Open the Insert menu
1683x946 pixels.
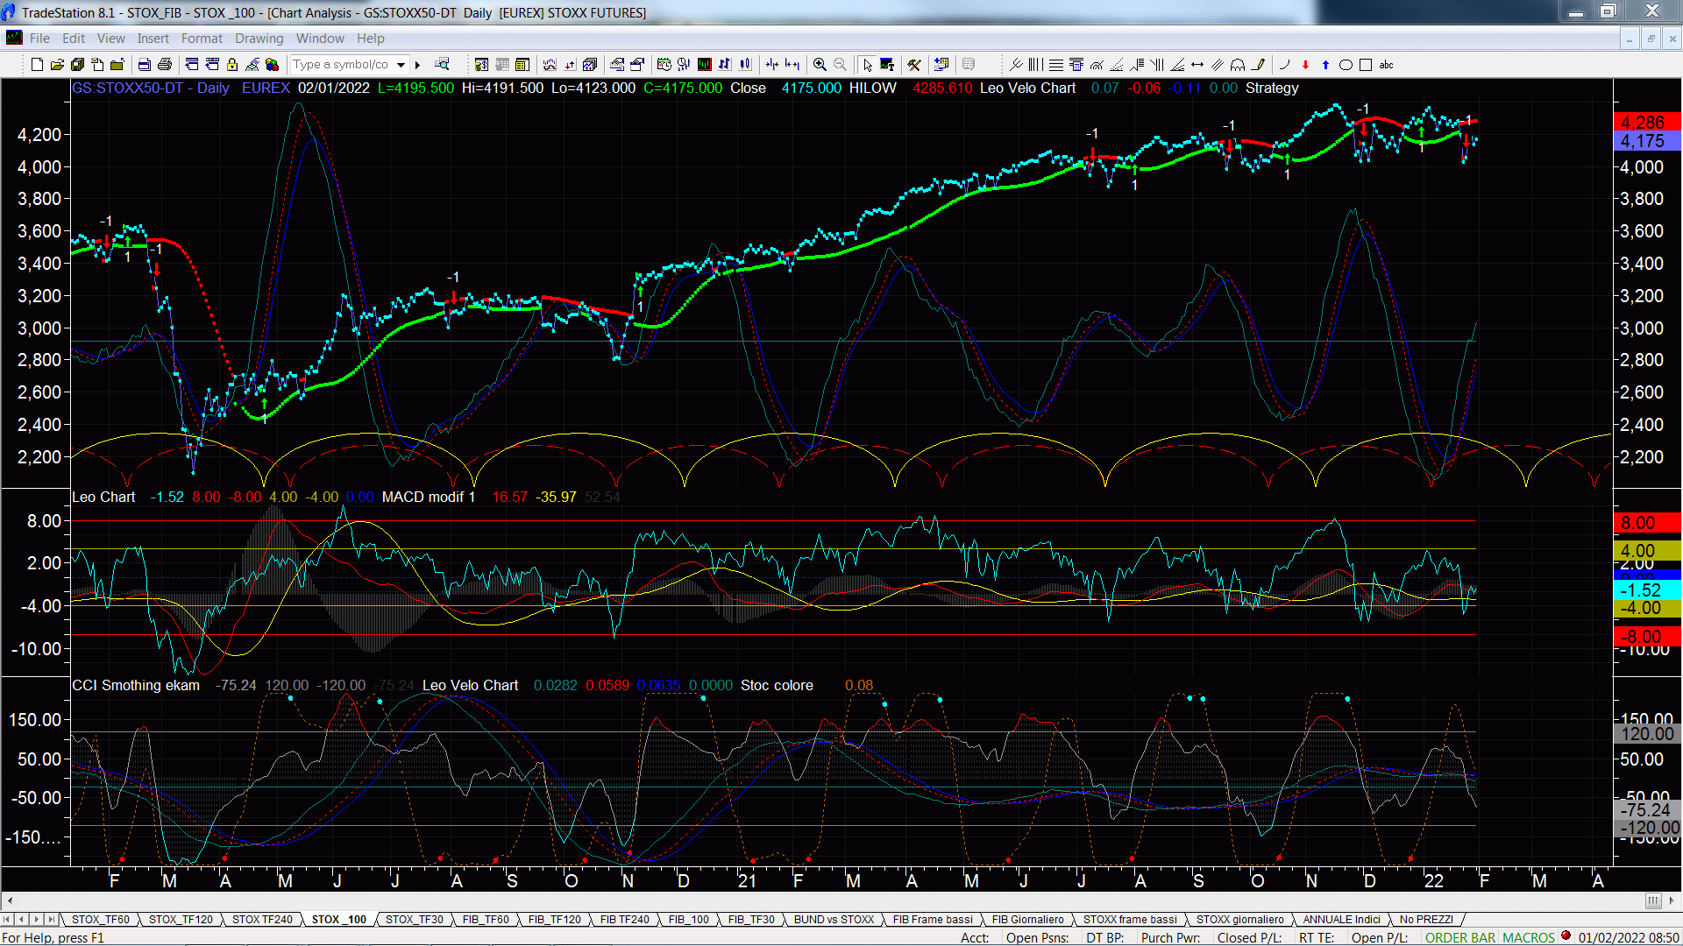(x=153, y=39)
